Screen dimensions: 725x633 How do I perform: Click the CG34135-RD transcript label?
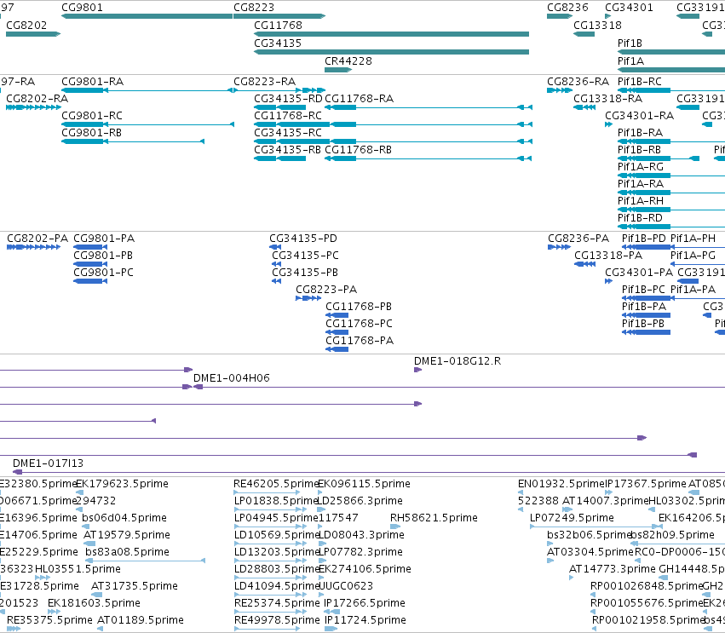pyautogui.click(x=288, y=99)
